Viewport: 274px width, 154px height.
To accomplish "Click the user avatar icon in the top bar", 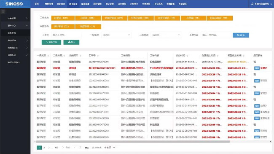I will pos(252,4).
